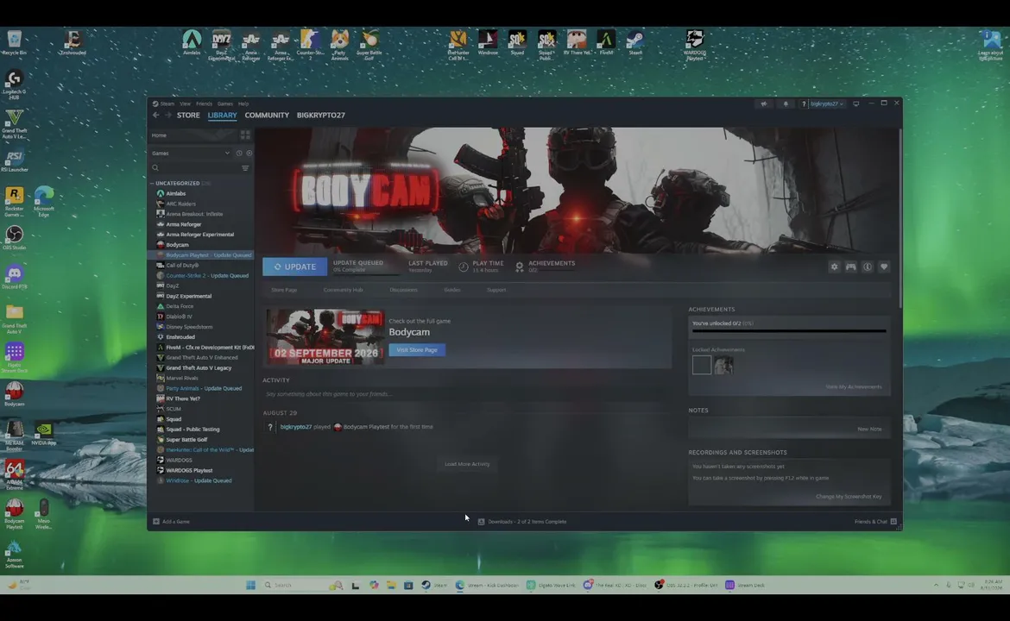Open the FiveM desktop shortcut
Image resolution: width=1010 pixels, height=621 pixels.
pos(605,41)
